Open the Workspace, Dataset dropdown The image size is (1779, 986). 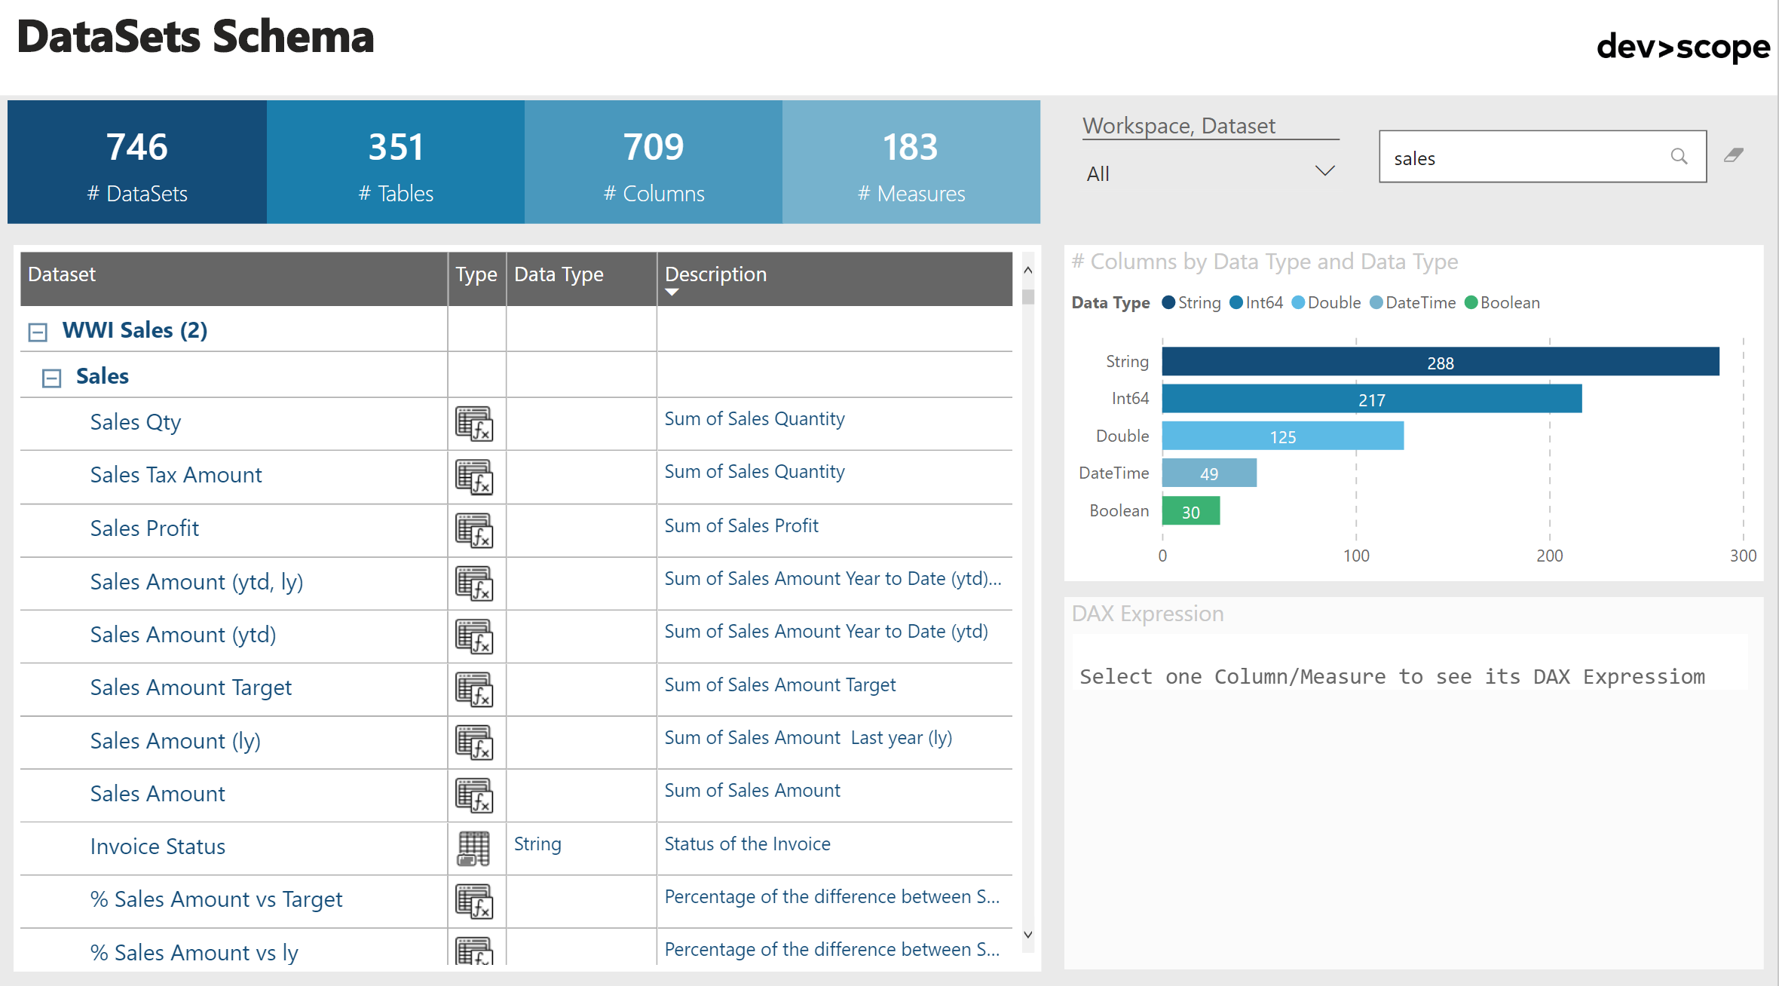coord(1210,173)
